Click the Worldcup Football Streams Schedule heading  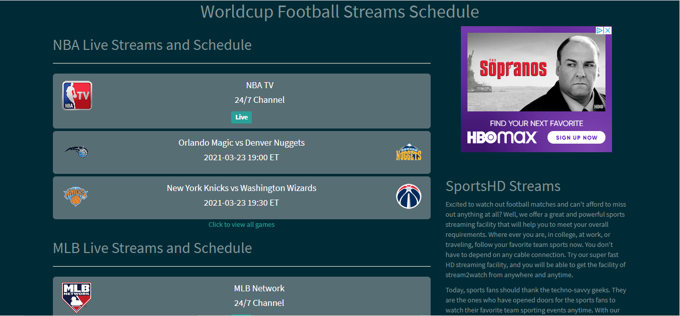(340, 11)
